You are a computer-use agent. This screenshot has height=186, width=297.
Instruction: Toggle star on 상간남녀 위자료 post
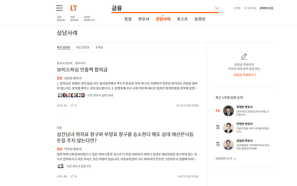(72, 176)
